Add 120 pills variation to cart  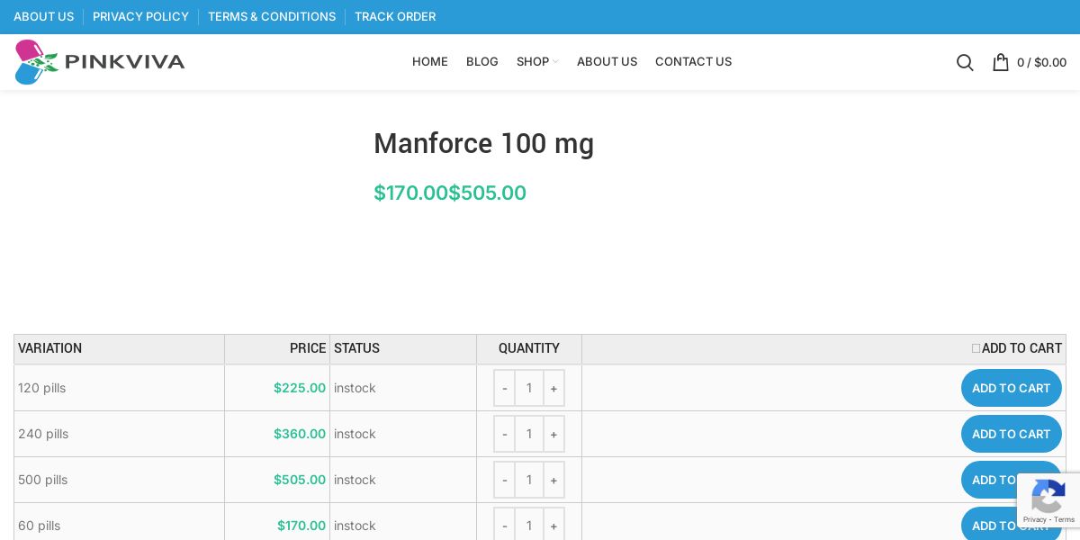click(1012, 388)
